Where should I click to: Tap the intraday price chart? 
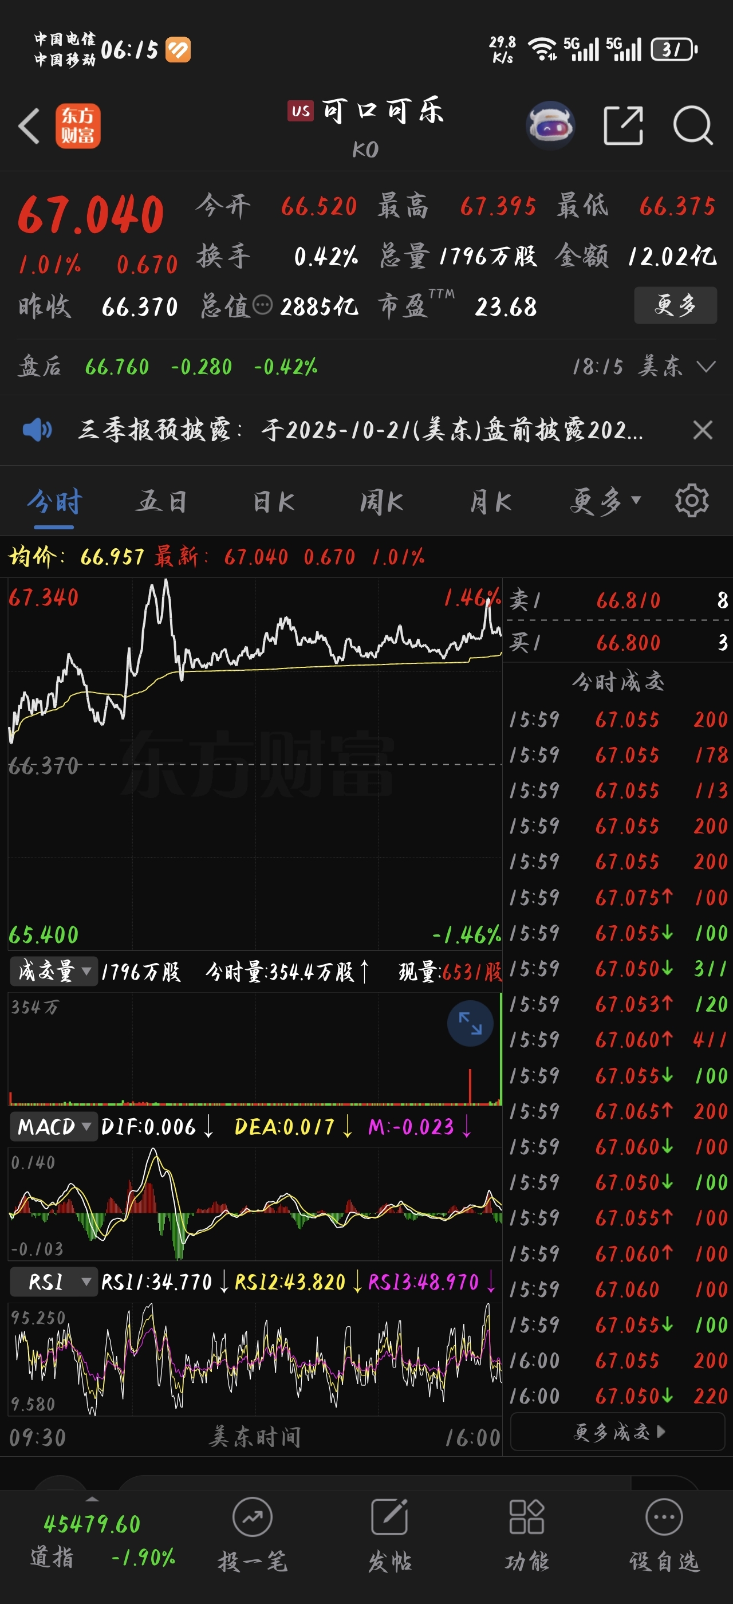pyautogui.click(x=254, y=764)
